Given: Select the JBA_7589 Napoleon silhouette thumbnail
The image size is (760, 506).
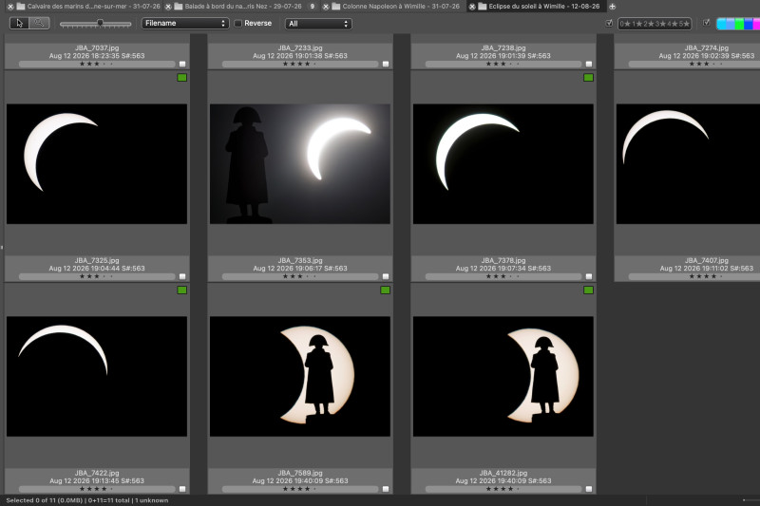Looking at the screenshot, I should (x=300, y=376).
